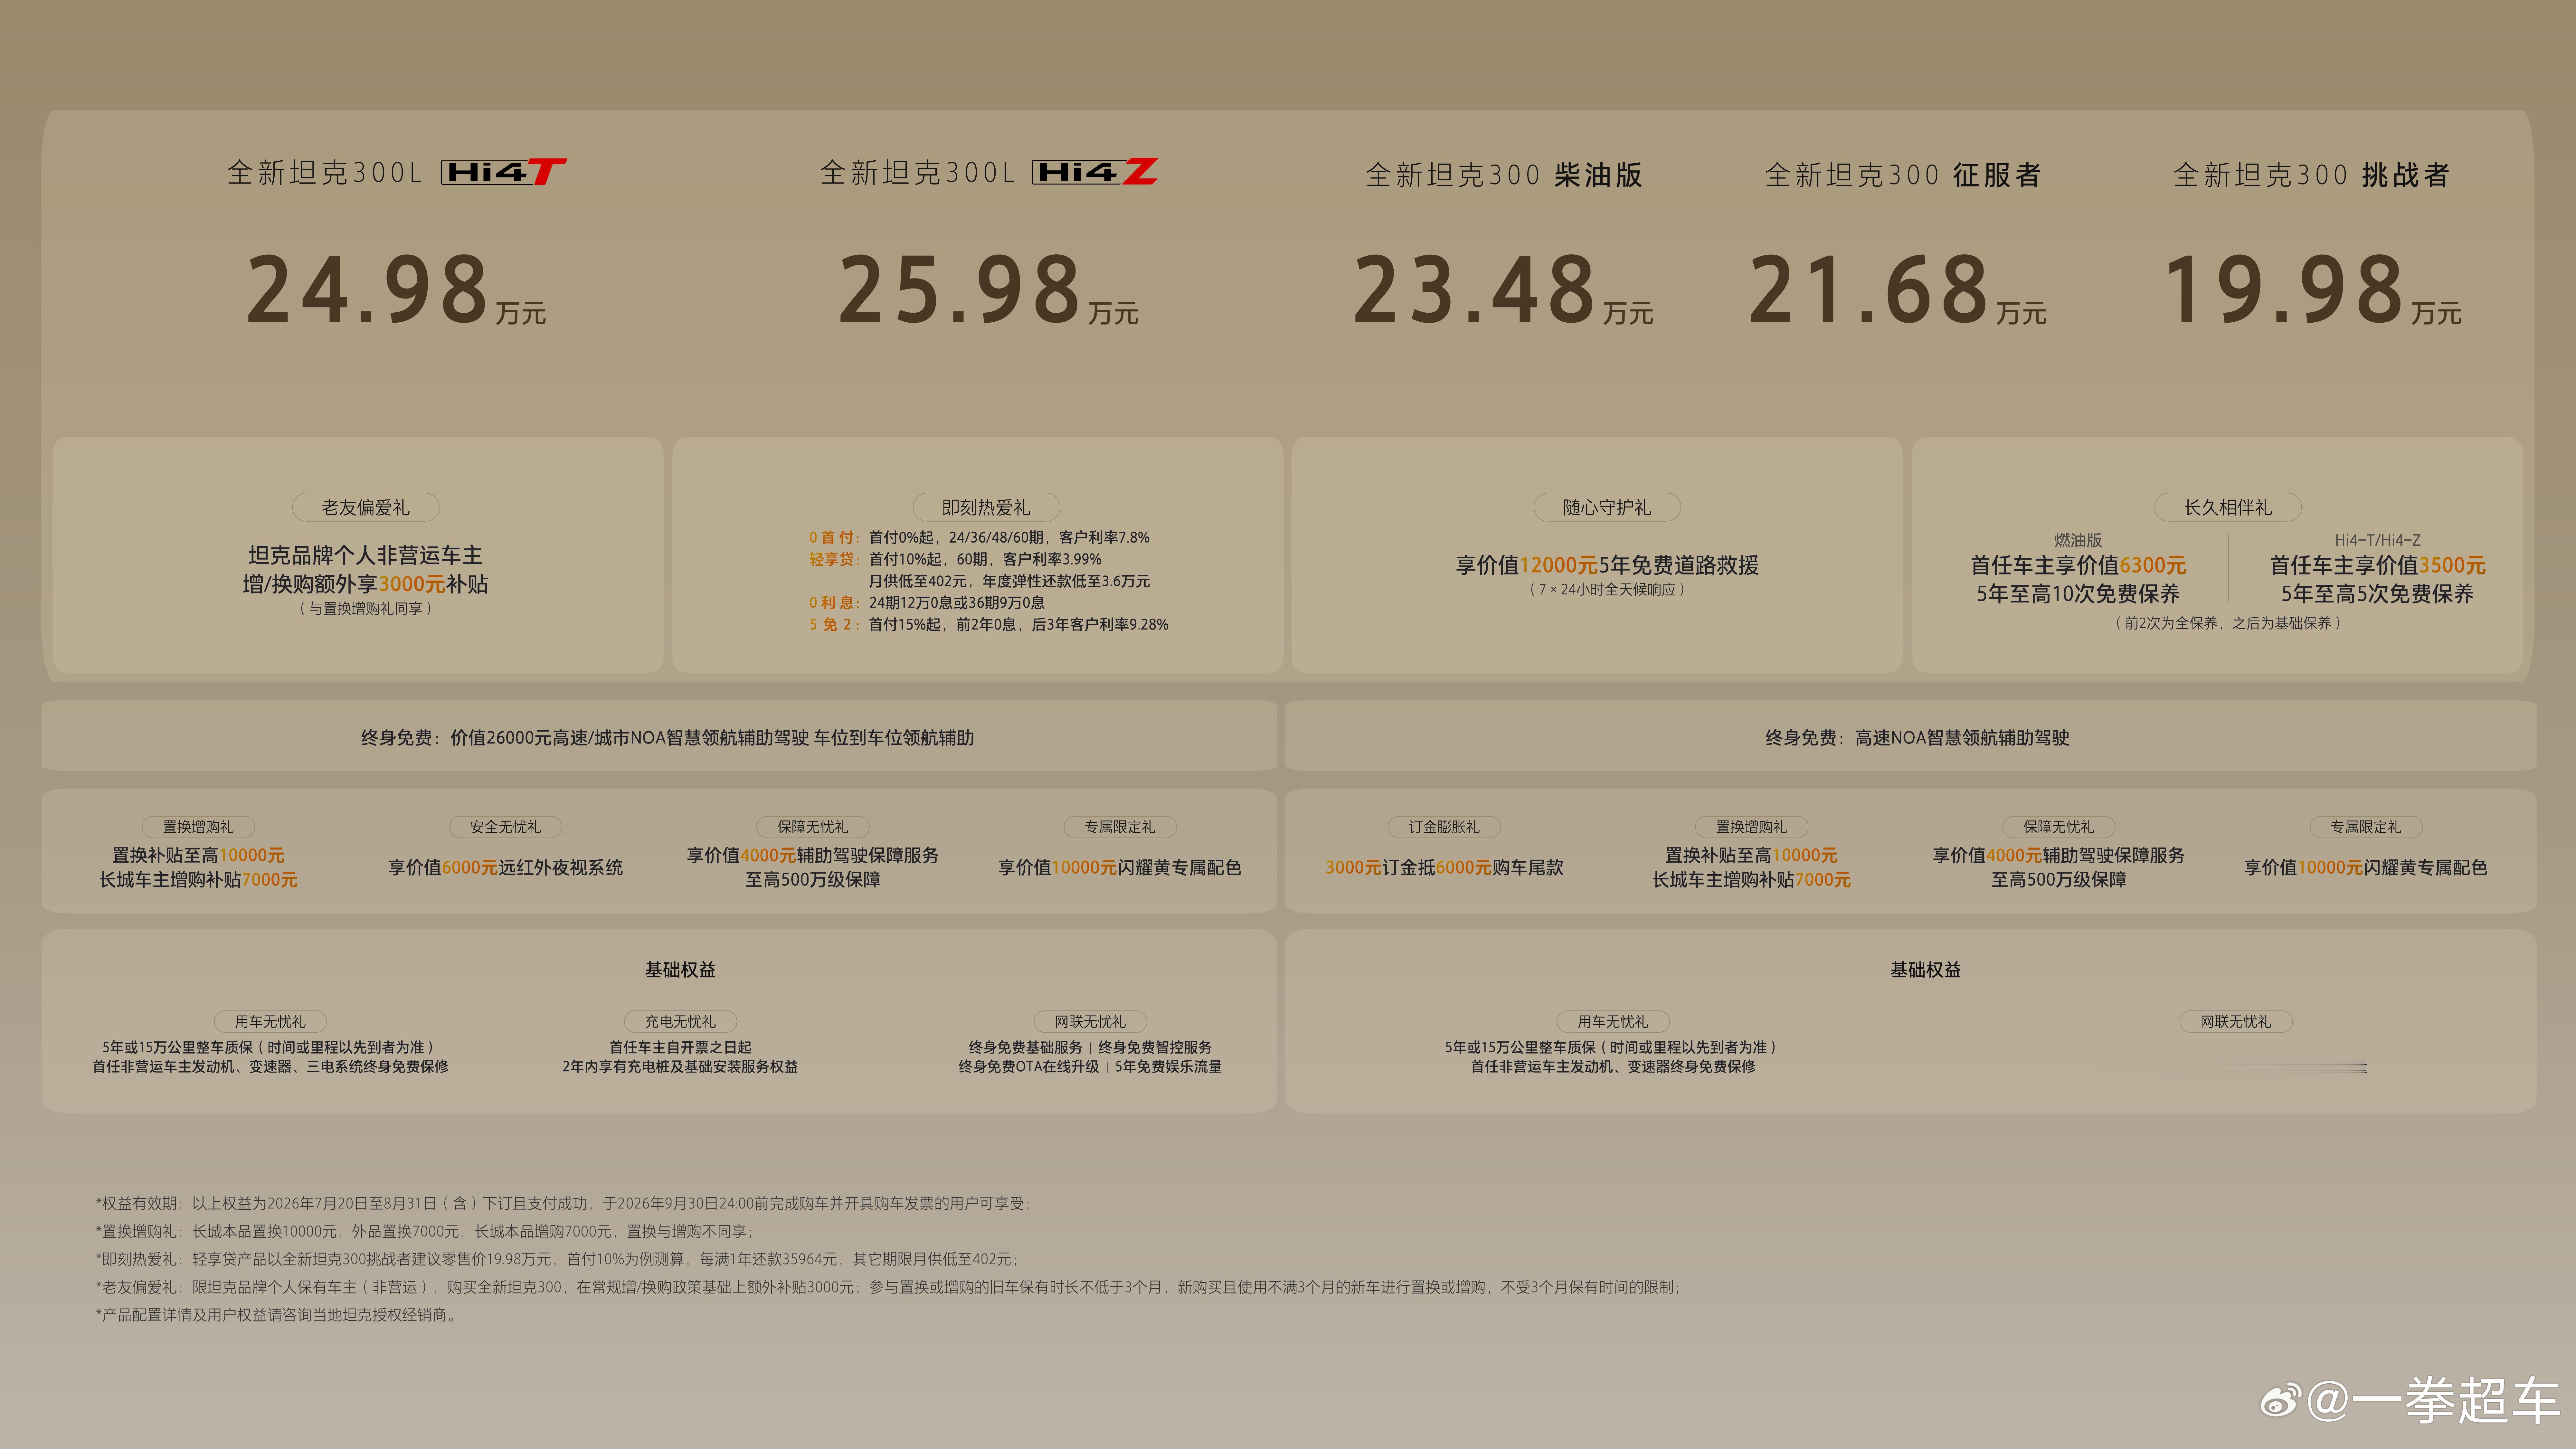The height and width of the screenshot is (1449, 2576).
Task: Click the 充电无忧礼 pill label
Action: point(680,1021)
